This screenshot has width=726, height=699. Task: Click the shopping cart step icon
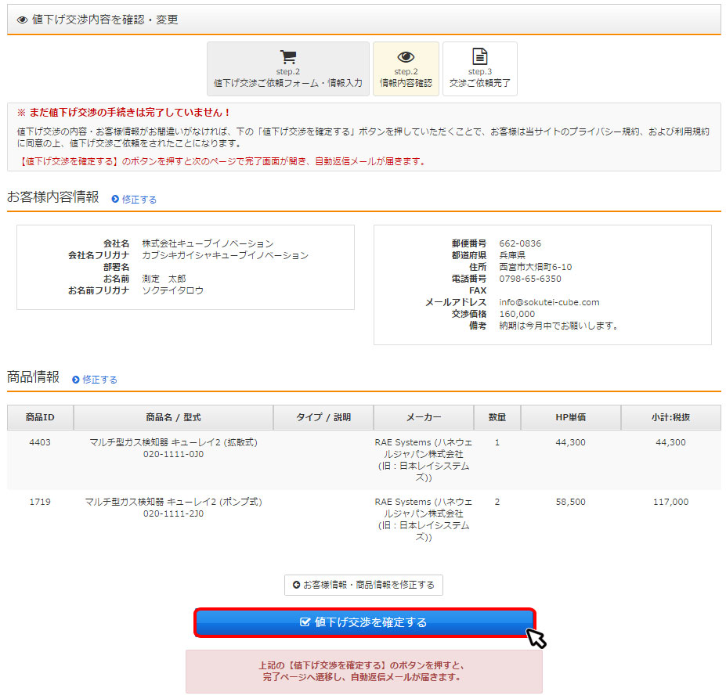point(288,57)
